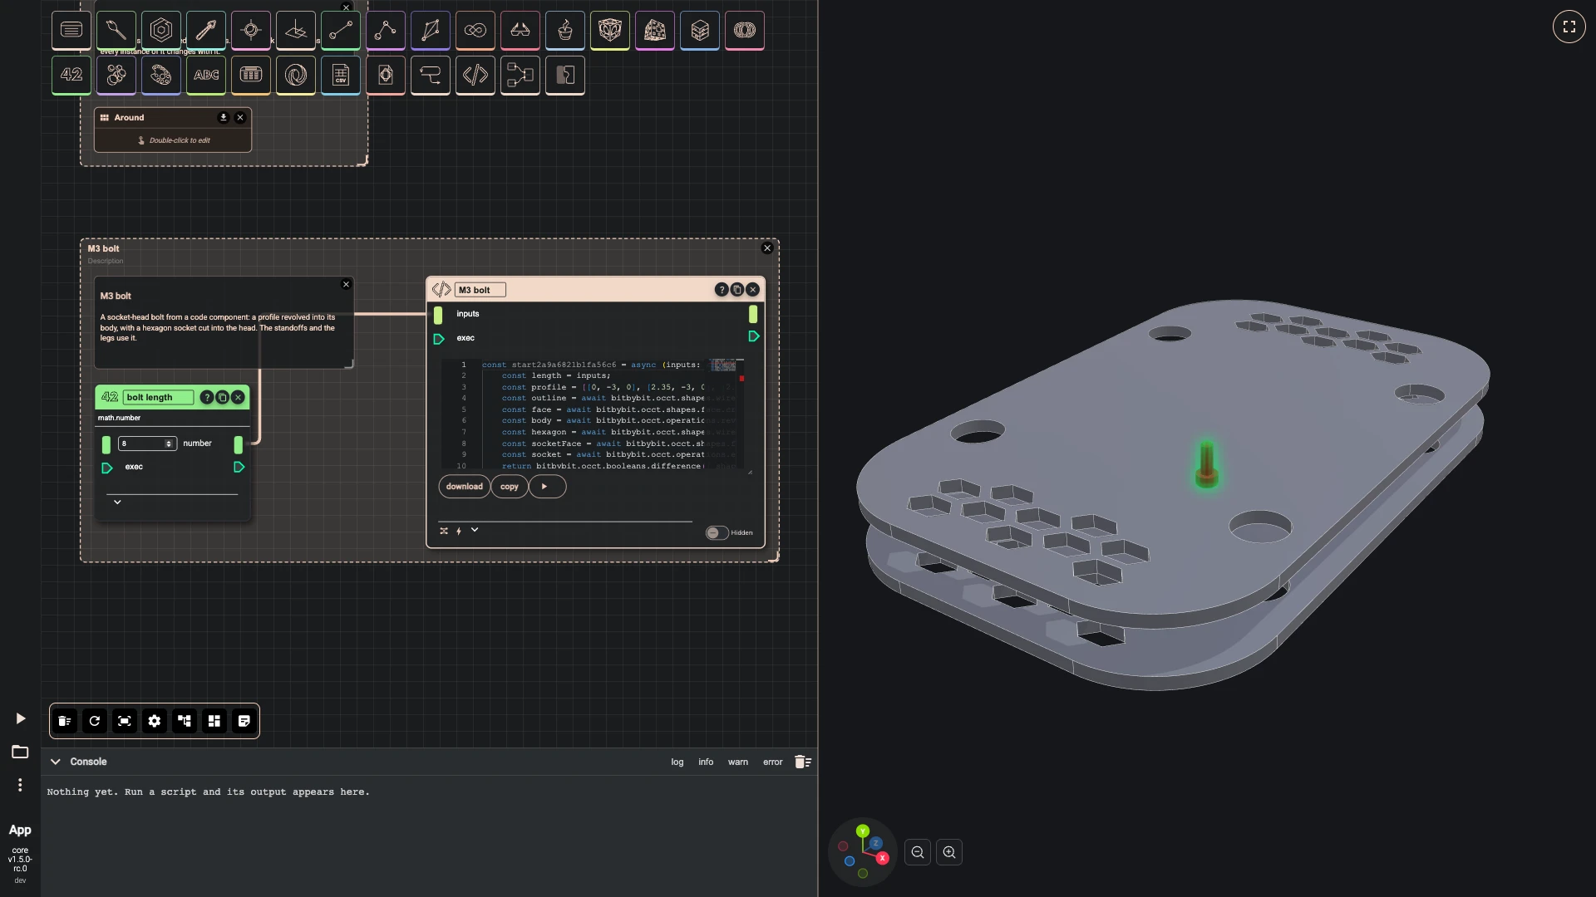Open the sunglasses category icon

point(520,30)
